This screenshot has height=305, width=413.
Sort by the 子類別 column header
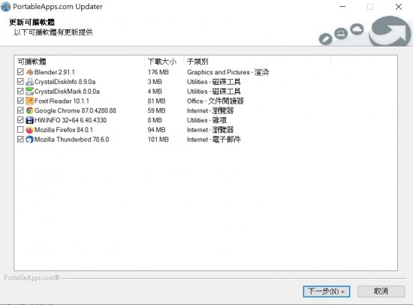pyautogui.click(x=257, y=62)
